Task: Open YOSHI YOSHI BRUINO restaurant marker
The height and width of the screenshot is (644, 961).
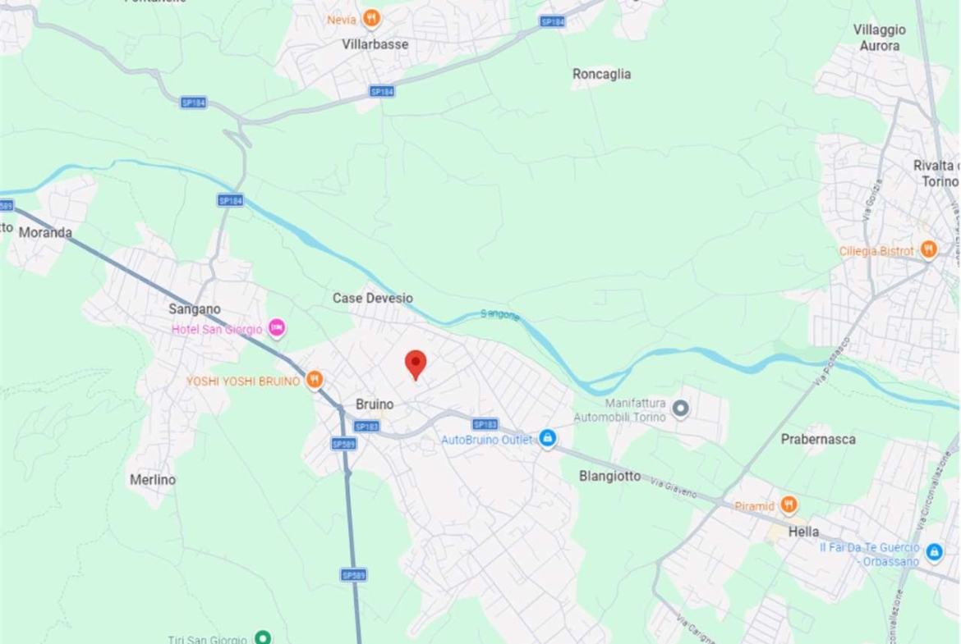Action: [x=315, y=380]
